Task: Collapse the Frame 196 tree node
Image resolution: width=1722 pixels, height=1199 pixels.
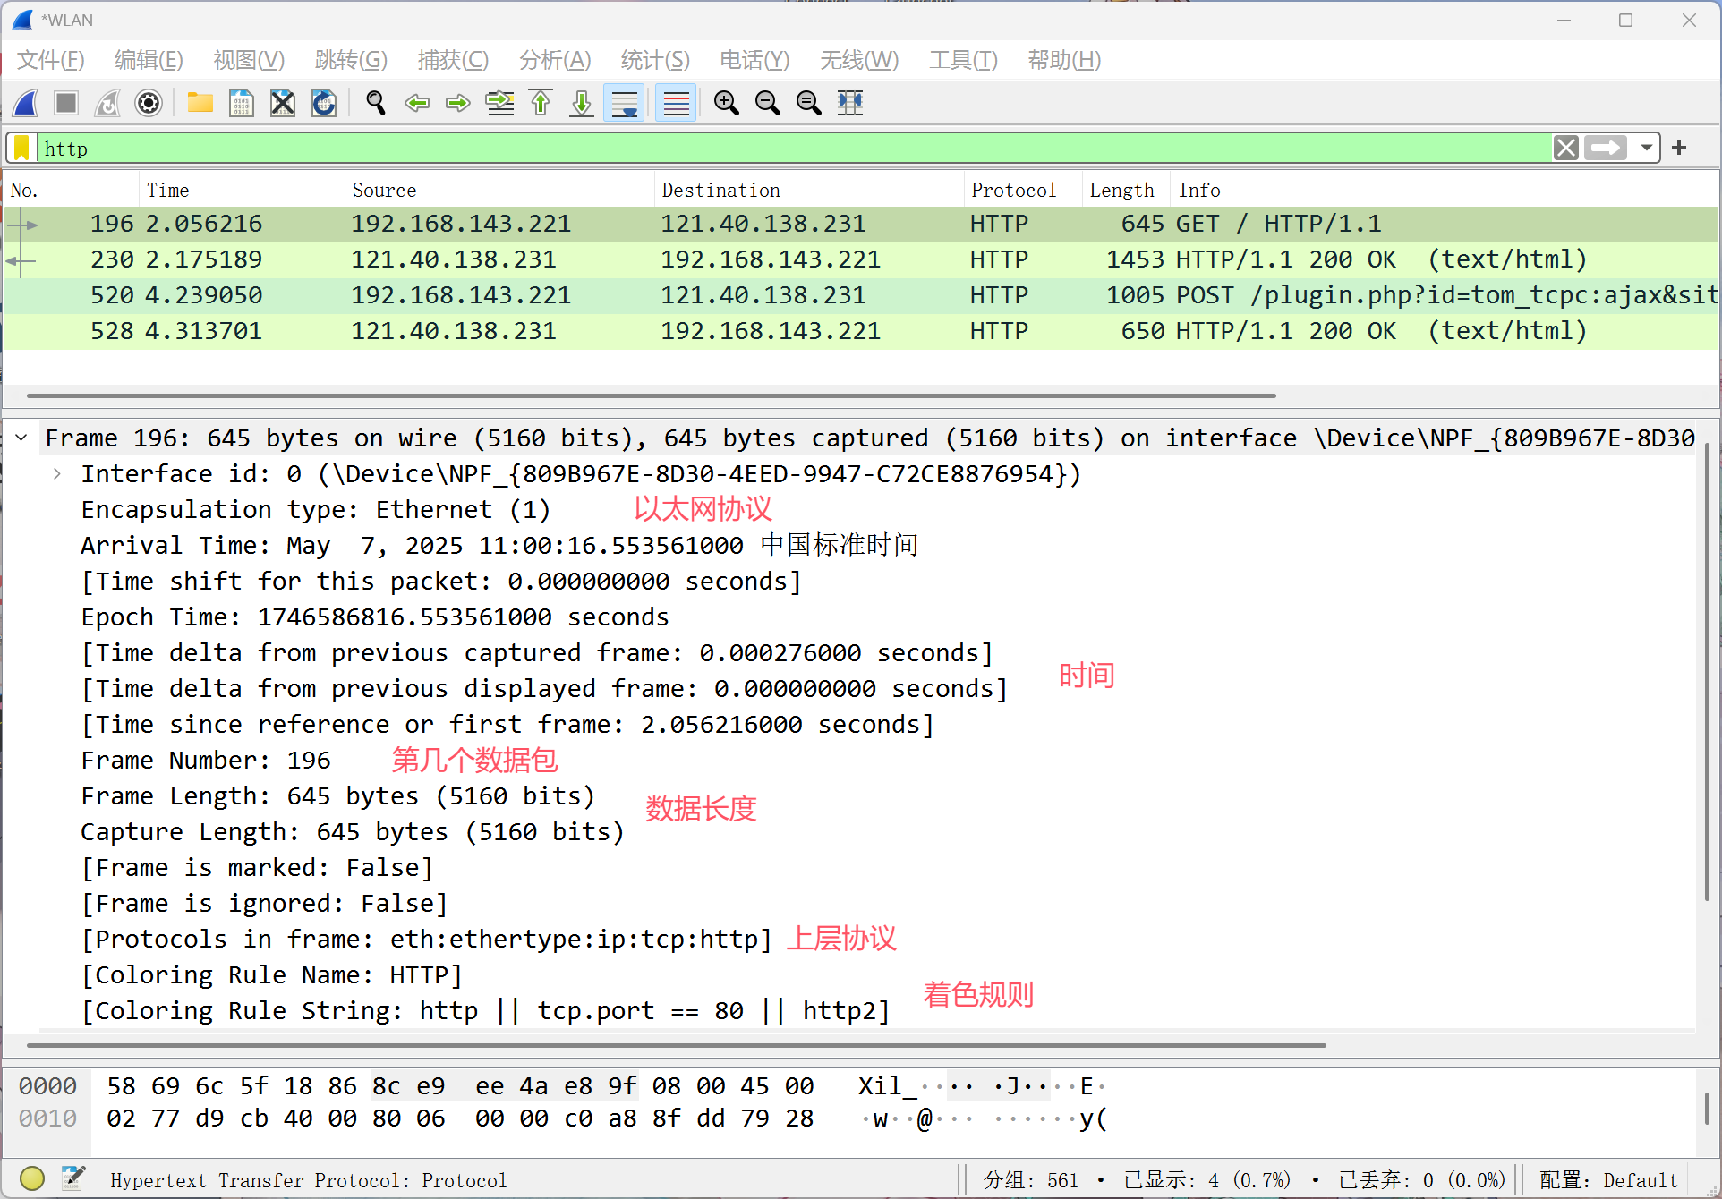Action: 21,438
